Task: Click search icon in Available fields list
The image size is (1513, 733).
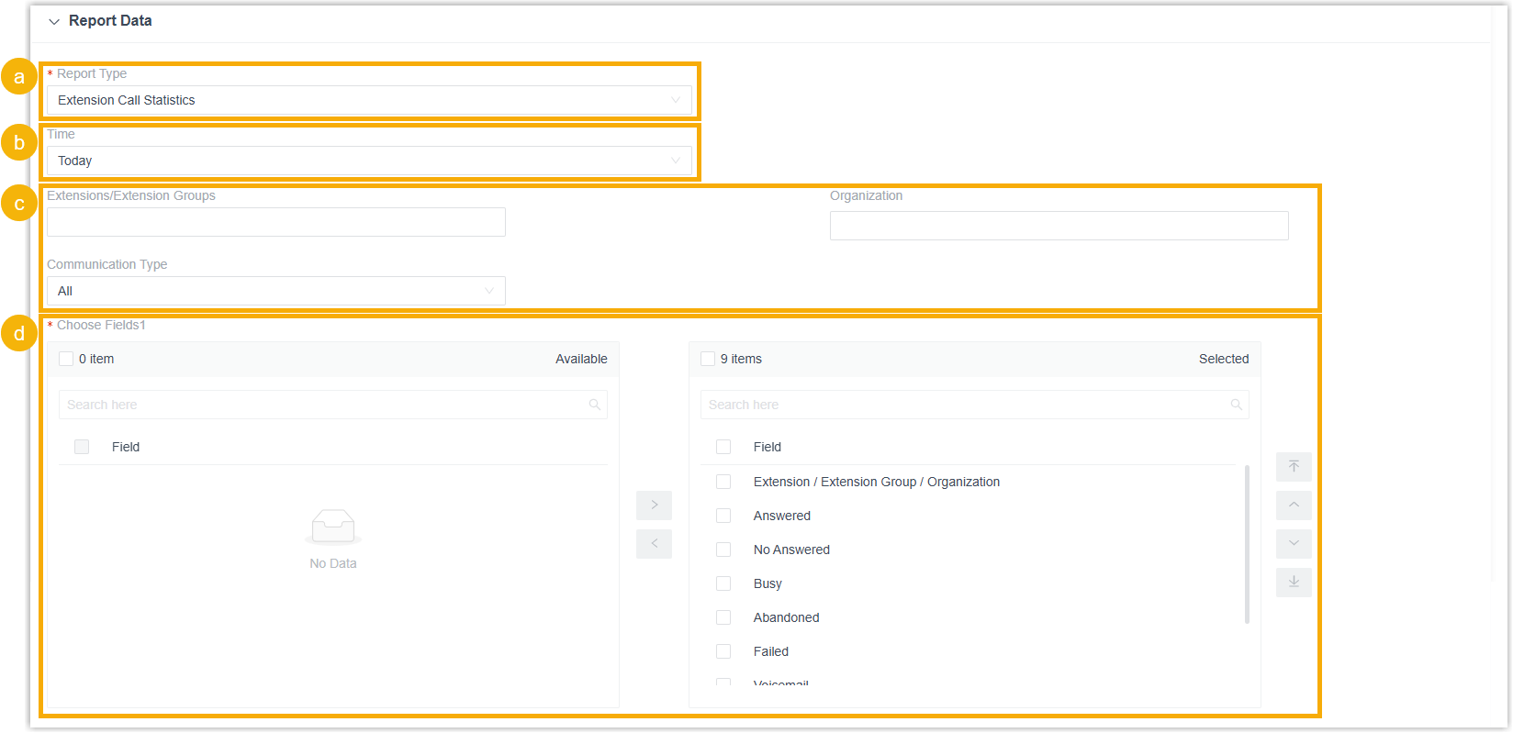Action: point(595,405)
